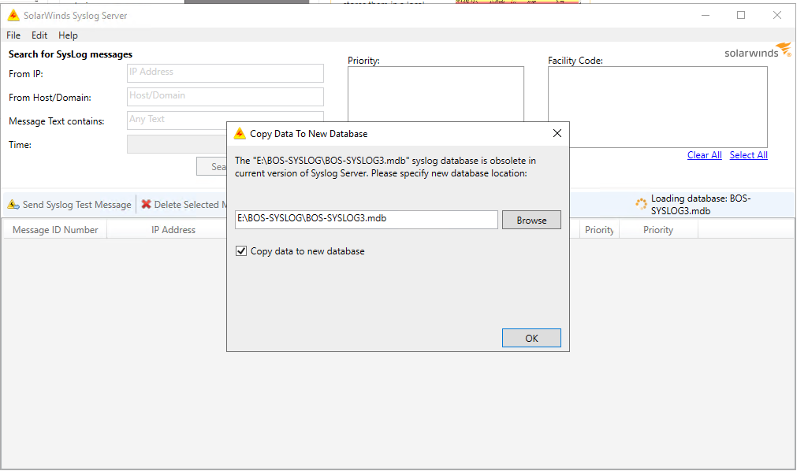808x471 pixels.
Task: Minimize the SolarWinds Syslog Server window
Action: pyautogui.click(x=706, y=16)
